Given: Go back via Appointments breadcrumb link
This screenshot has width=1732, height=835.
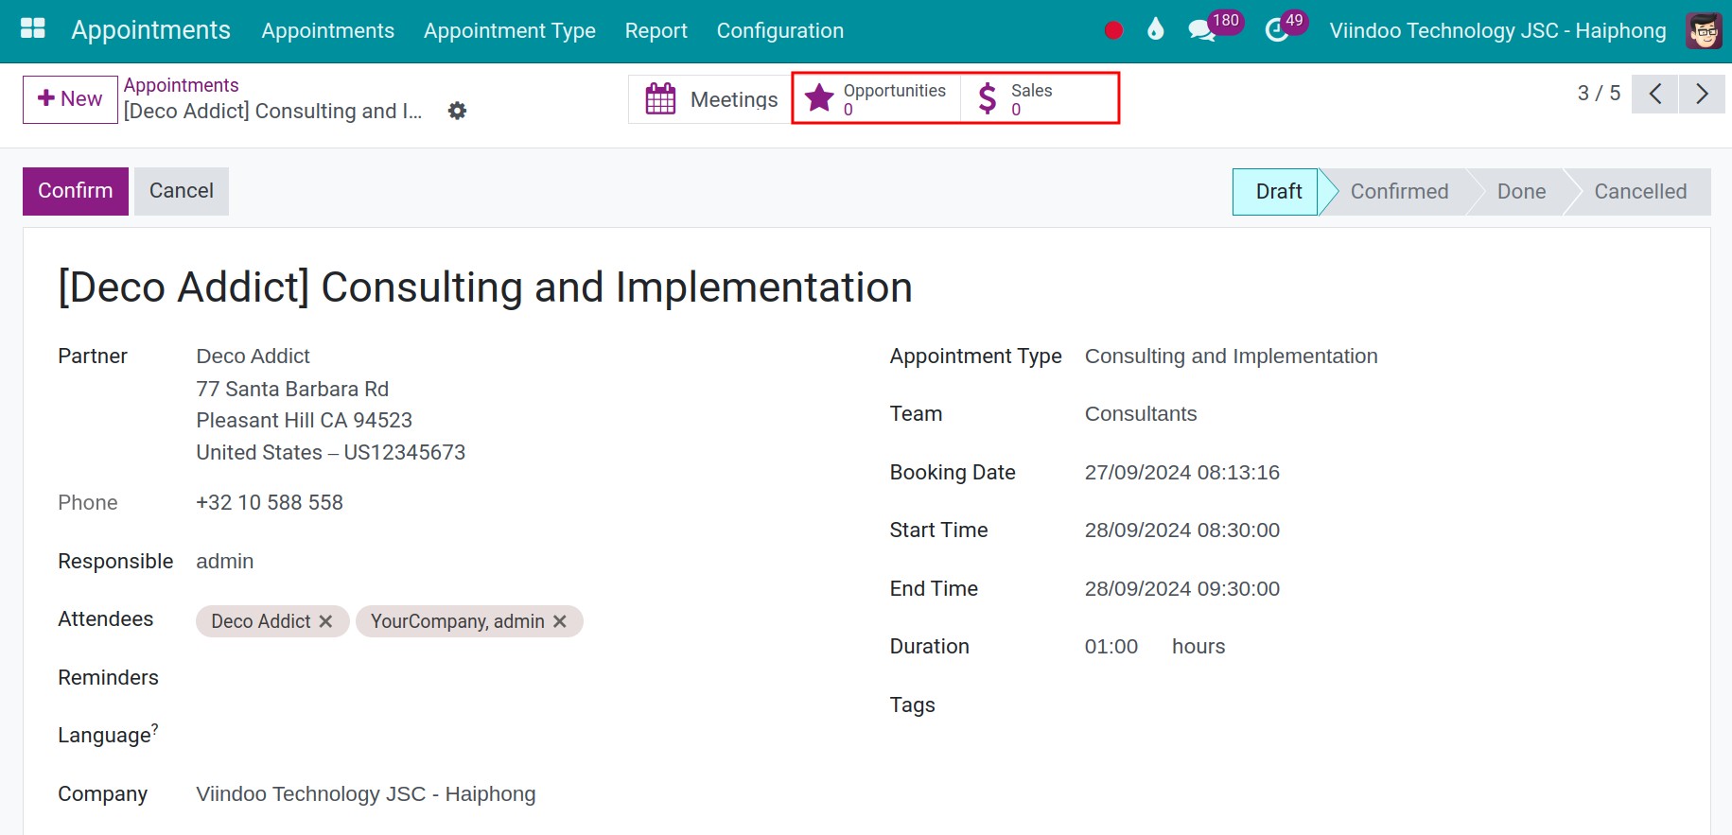Looking at the screenshot, I should coord(181,85).
